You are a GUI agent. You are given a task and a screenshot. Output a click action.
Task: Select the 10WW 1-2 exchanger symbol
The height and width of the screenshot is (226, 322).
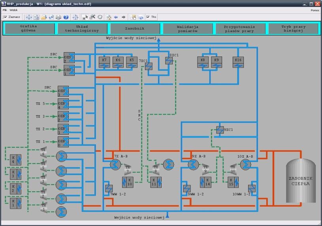[x=252, y=188]
